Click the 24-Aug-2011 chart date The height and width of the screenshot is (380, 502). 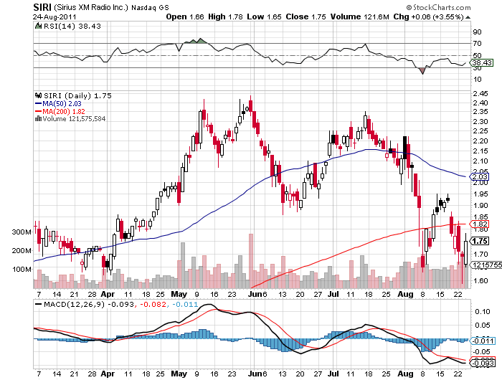click(x=55, y=16)
